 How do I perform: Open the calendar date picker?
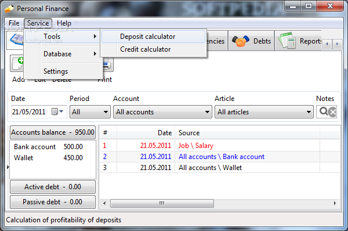tap(57, 111)
